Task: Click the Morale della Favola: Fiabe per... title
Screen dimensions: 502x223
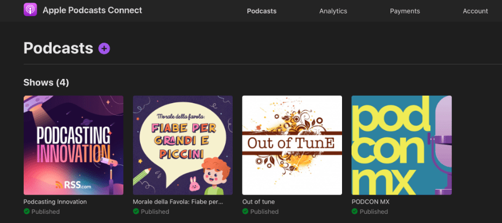Action: tap(178, 202)
